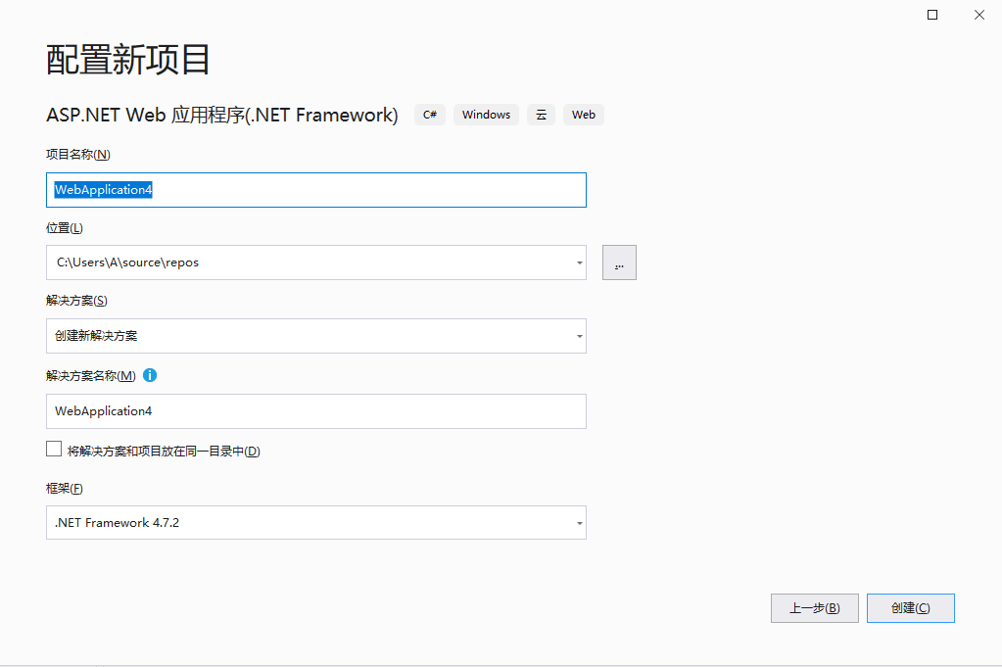This screenshot has height=667, width=1002.
Task: Select the C# language tag
Action: pos(429,115)
